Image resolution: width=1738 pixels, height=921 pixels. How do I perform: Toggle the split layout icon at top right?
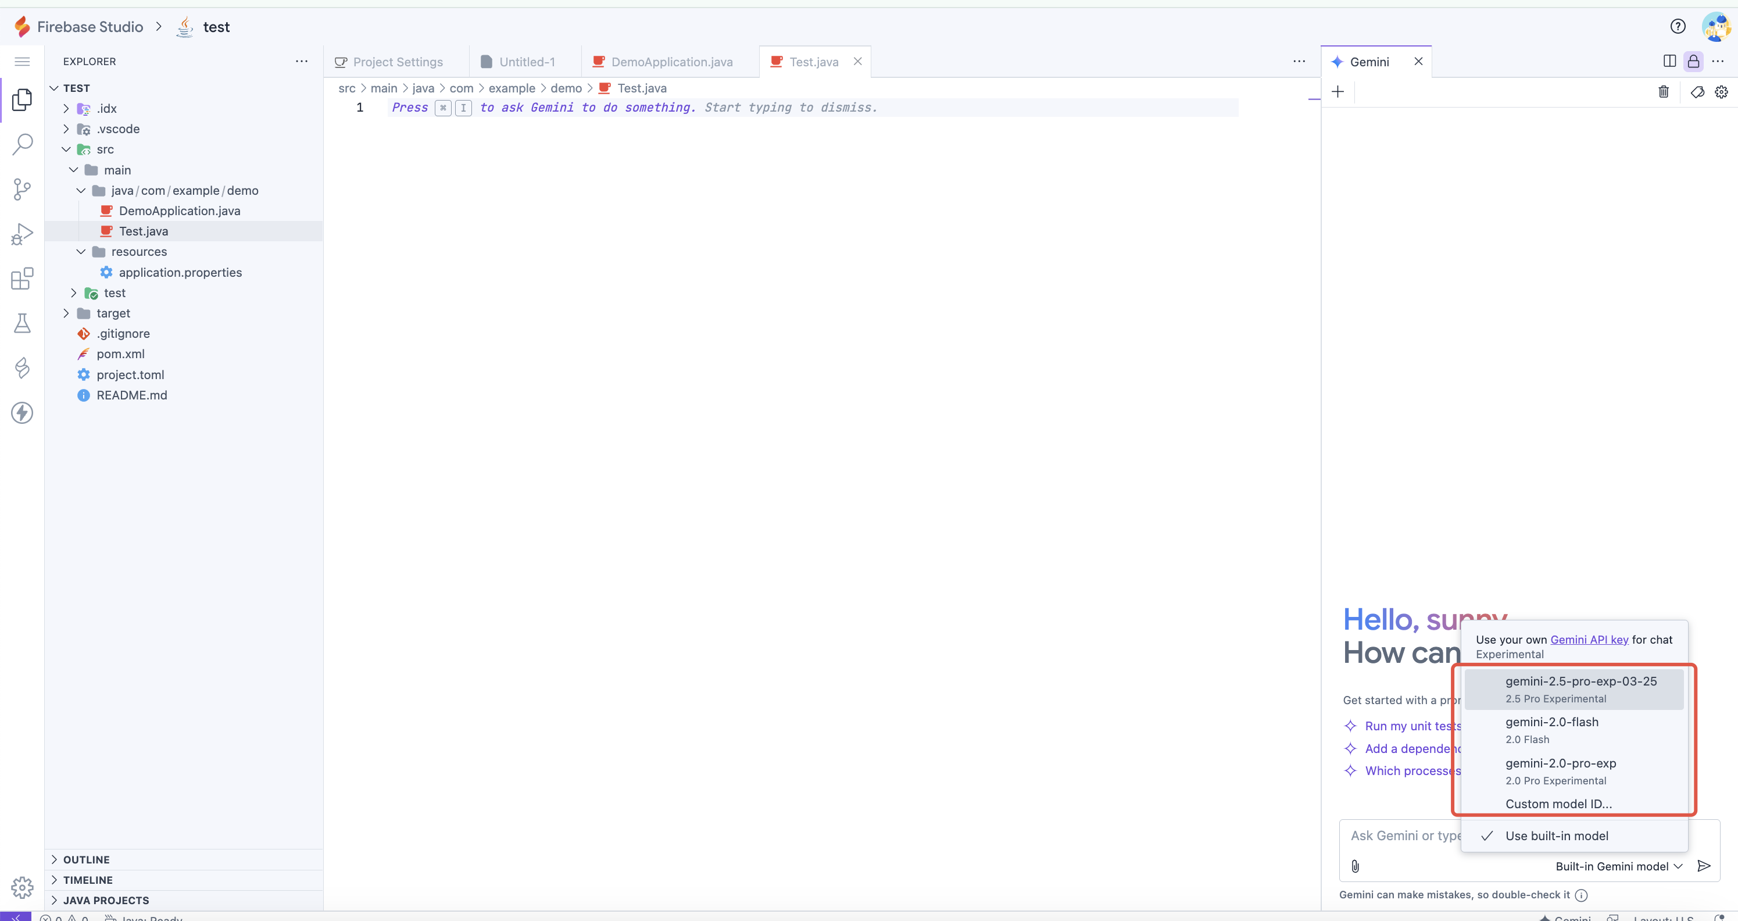1669,62
